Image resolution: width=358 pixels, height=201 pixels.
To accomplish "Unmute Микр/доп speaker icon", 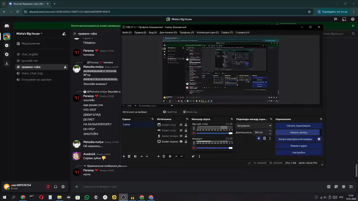I will click(x=194, y=148).
